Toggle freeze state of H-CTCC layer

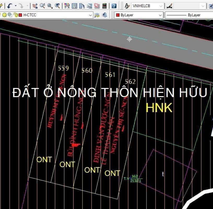[x=10, y=15]
